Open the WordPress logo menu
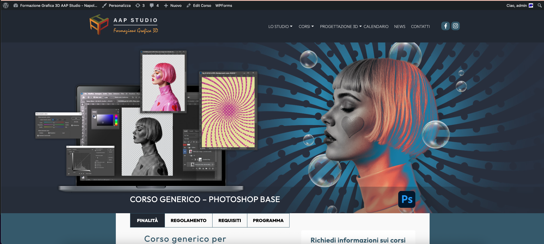Image resolution: width=544 pixels, height=244 pixels. [x=6, y=5]
